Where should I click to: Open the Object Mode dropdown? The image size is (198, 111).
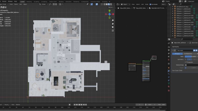tap(4, 4)
